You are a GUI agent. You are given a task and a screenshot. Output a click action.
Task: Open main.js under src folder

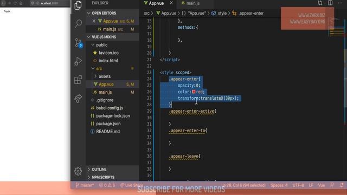pyautogui.click(x=112, y=92)
